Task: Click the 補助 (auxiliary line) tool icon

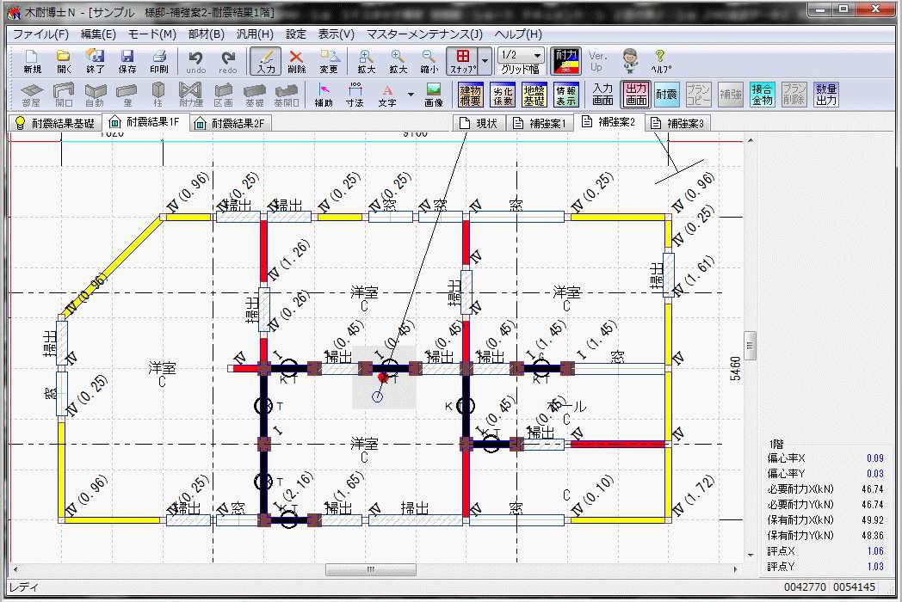Action: coord(324,95)
